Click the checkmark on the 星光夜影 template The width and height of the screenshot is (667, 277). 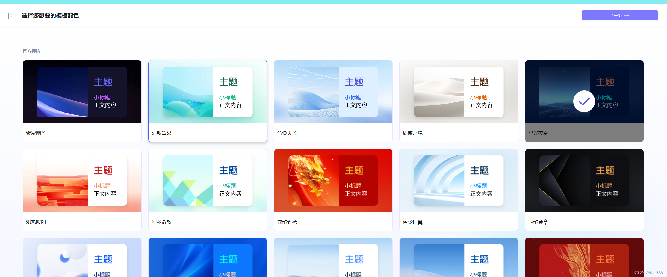[584, 101]
